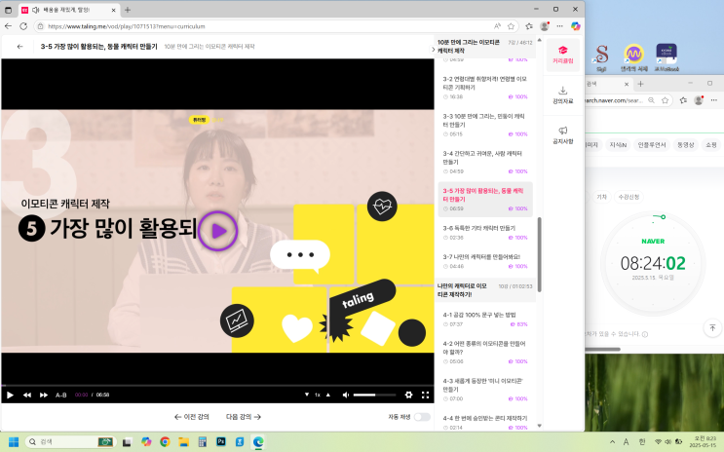Open lecture 4-4 콘티 제작하기
724x452 pixels.
pos(485,423)
